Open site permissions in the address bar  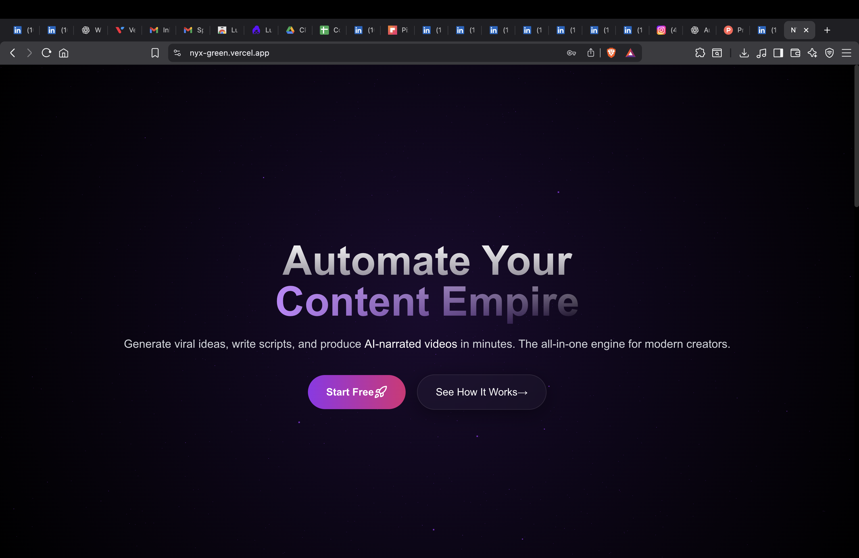click(x=177, y=53)
